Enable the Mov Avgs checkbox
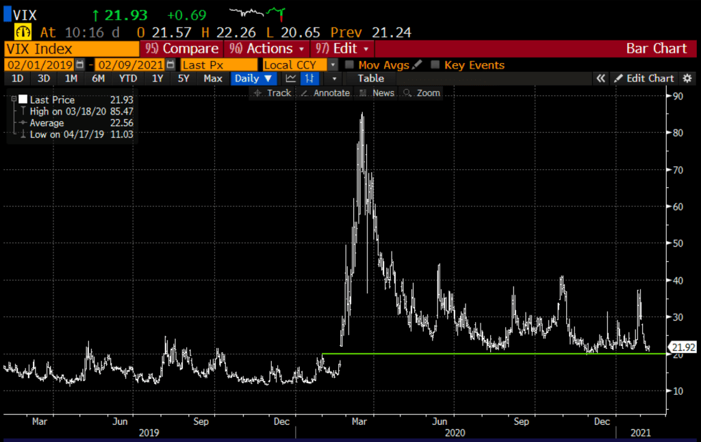 click(x=350, y=65)
